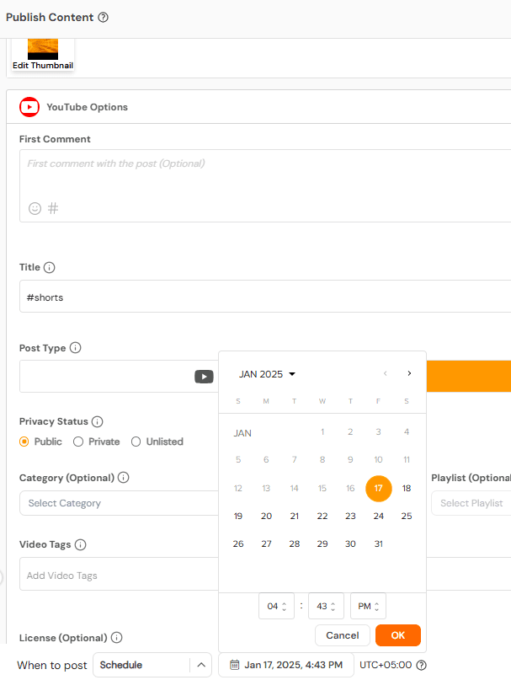Screen dimensions: 511x680
Task: Click the Post Type info icon
Action: (75, 348)
